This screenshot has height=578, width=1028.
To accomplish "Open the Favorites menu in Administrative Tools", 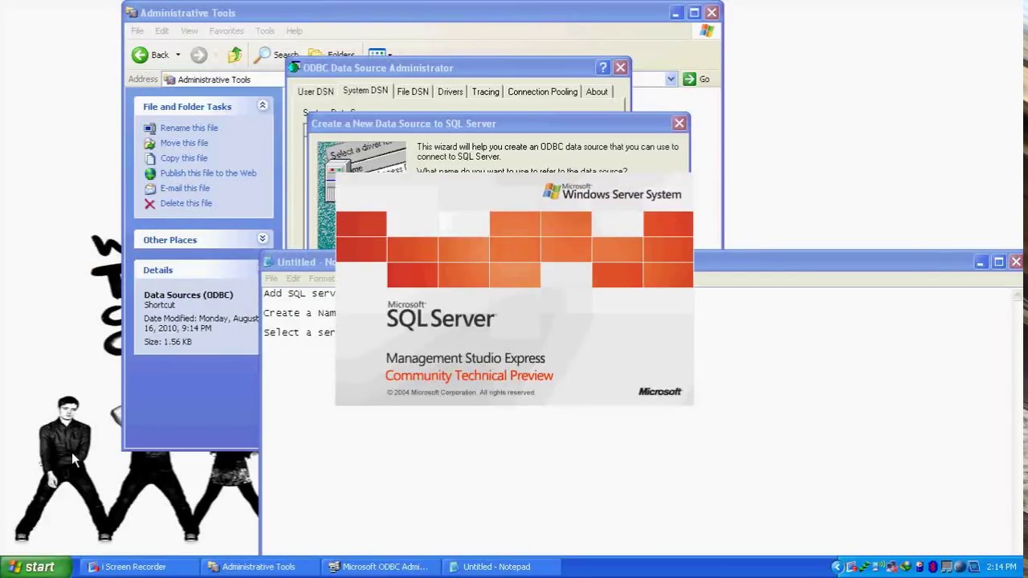I will pos(226,31).
